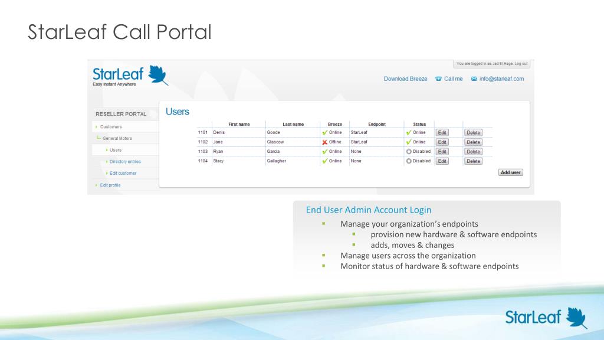Click green Breeze check icon for Stacy

tap(325, 161)
